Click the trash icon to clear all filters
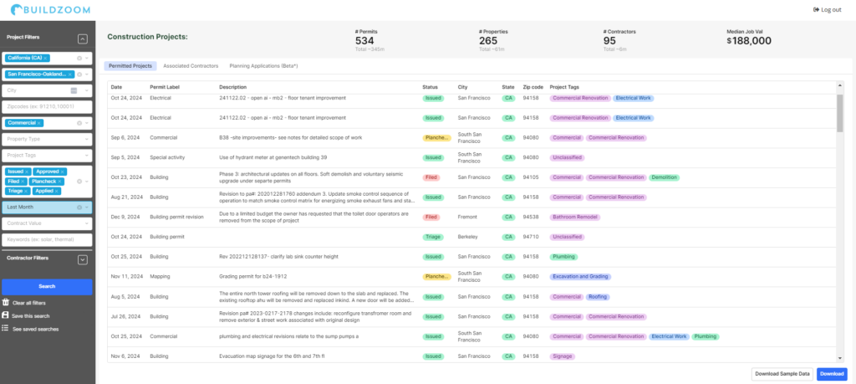This screenshot has width=856, height=384. [x=6, y=303]
